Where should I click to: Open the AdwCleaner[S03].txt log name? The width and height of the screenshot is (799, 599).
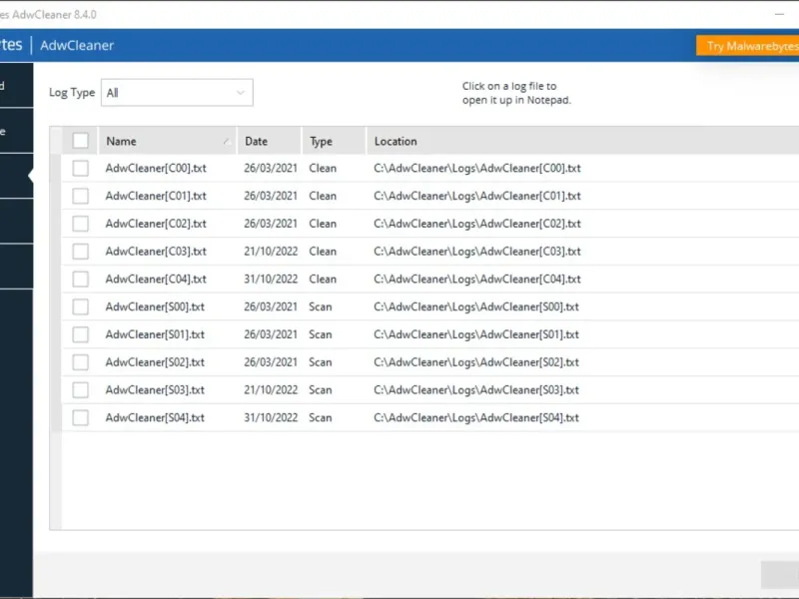155,390
